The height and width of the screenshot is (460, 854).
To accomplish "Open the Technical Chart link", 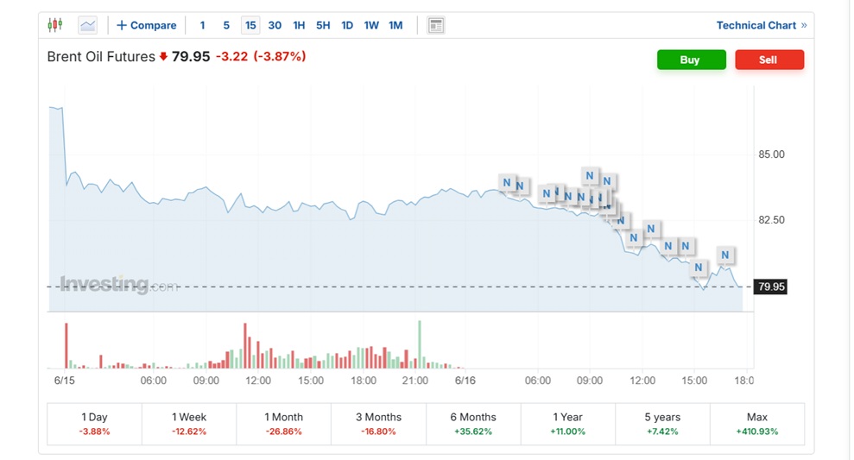I will tap(762, 25).
